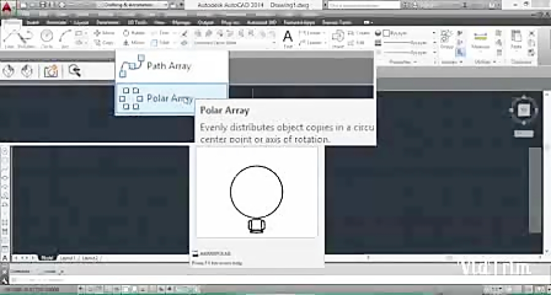Switch to the Output ribbon tab
The width and height of the screenshot is (551, 295).
pyautogui.click(x=206, y=22)
